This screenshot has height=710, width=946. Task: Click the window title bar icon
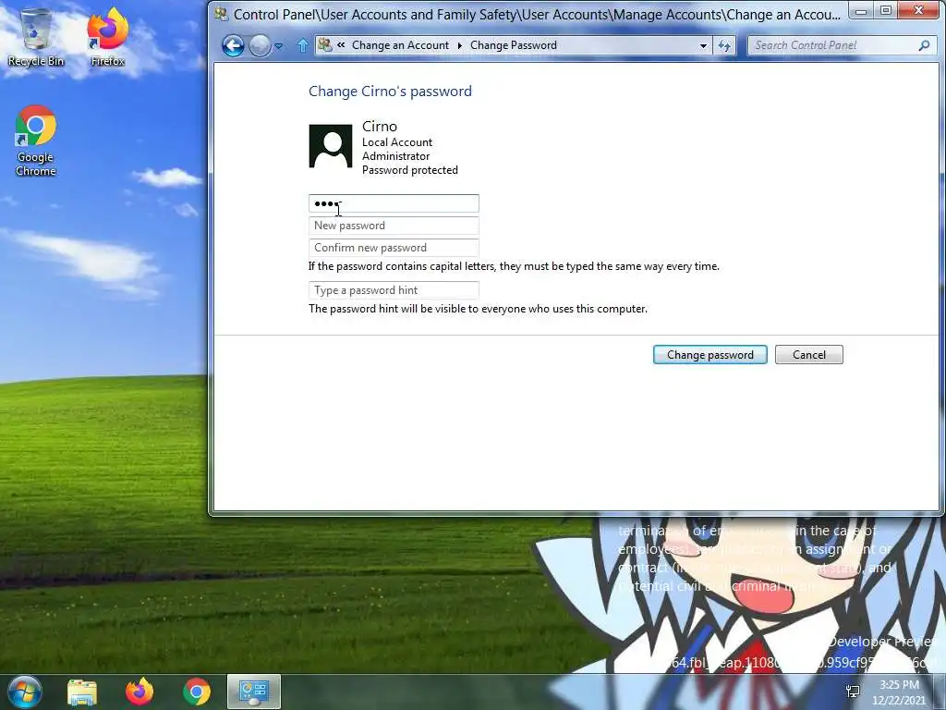pyautogui.click(x=222, y=13)
